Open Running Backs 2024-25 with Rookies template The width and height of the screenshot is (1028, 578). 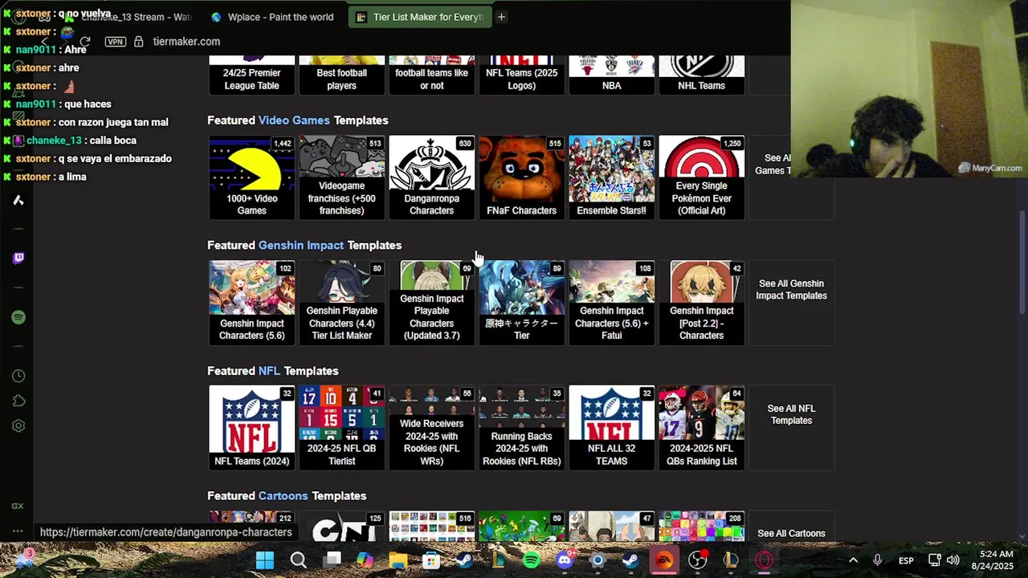point(521,428)
